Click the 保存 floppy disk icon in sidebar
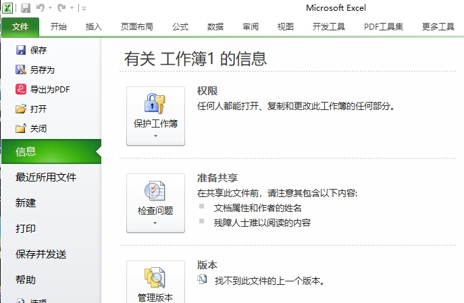Viewport: 464px width, 303px height. 21,50
